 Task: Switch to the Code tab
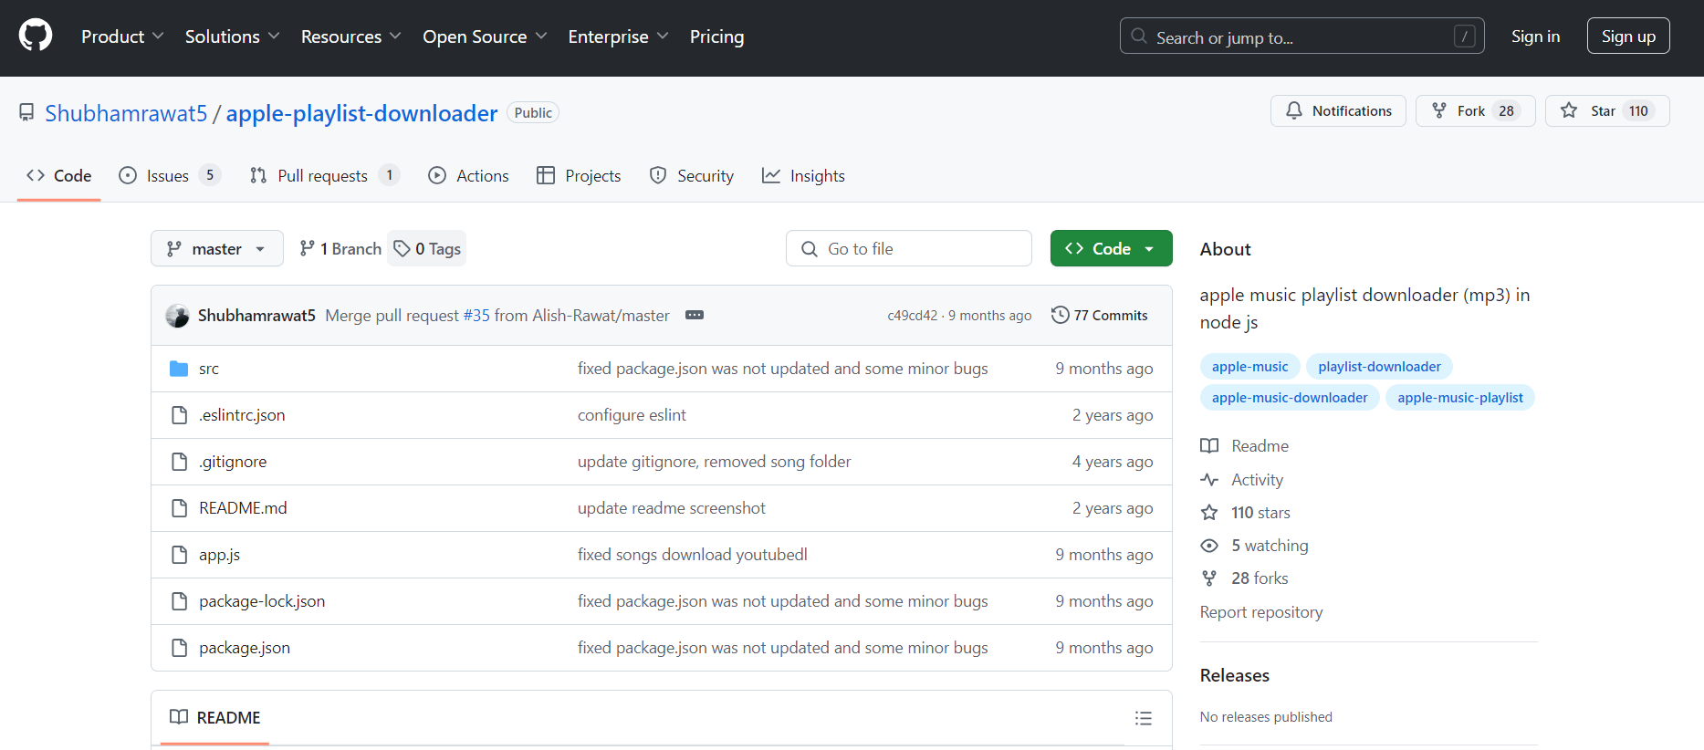[59, 176]
